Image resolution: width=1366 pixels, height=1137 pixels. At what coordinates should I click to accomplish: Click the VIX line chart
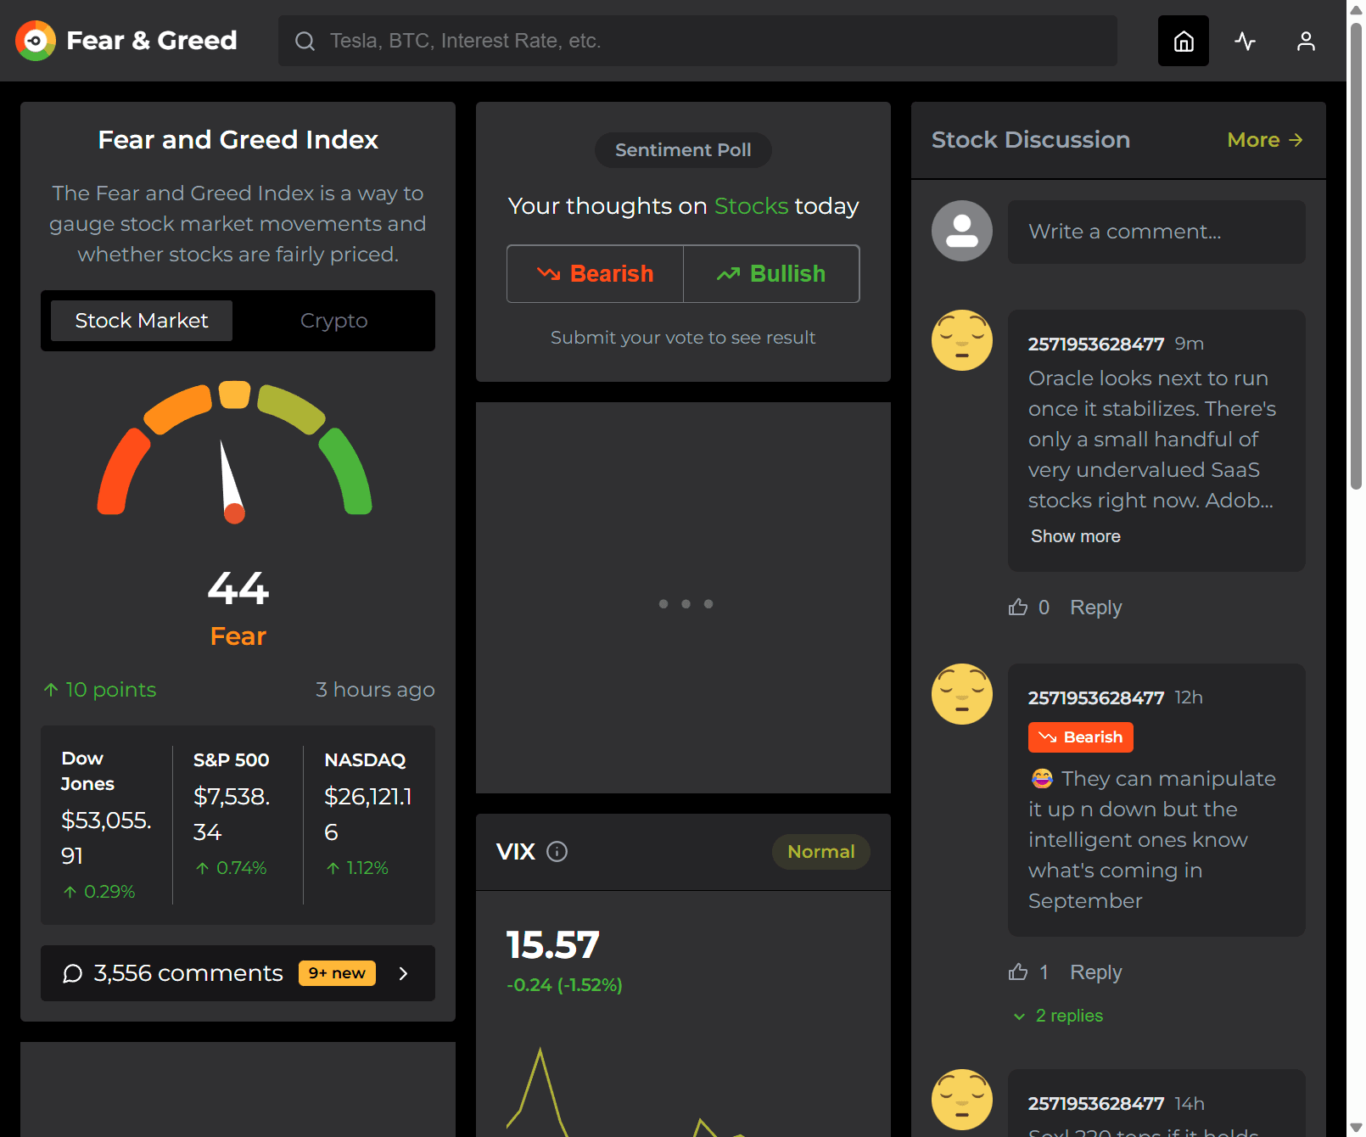(x=683, y=1090)
